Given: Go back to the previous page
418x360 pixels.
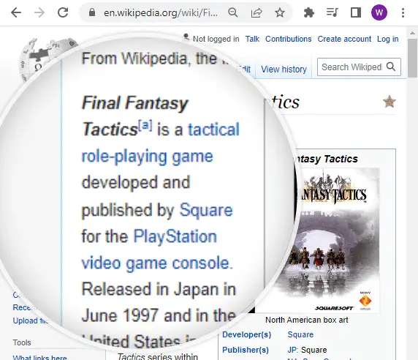Looking at the screenshot, I should coord(16,12).
